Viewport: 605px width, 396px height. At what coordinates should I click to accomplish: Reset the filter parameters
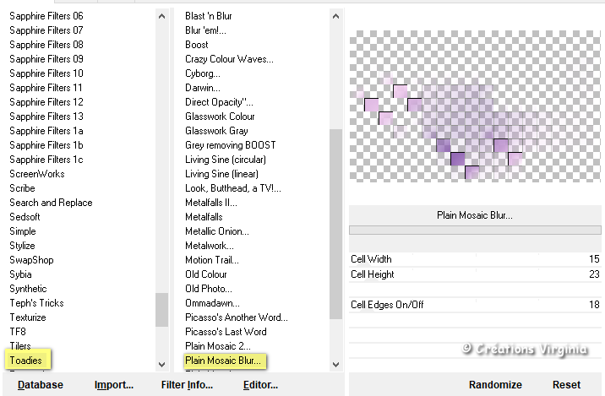(x=566, y=385)
